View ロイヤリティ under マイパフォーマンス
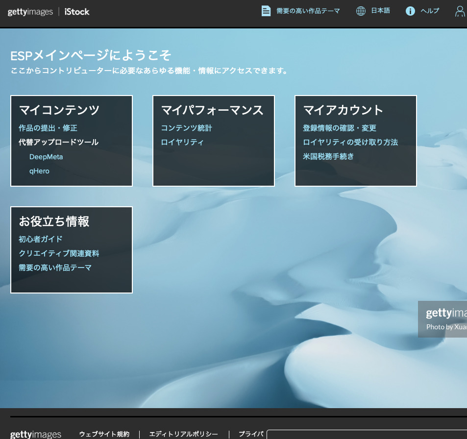This screenshot has width=467, height=439. tap(182, 142)
